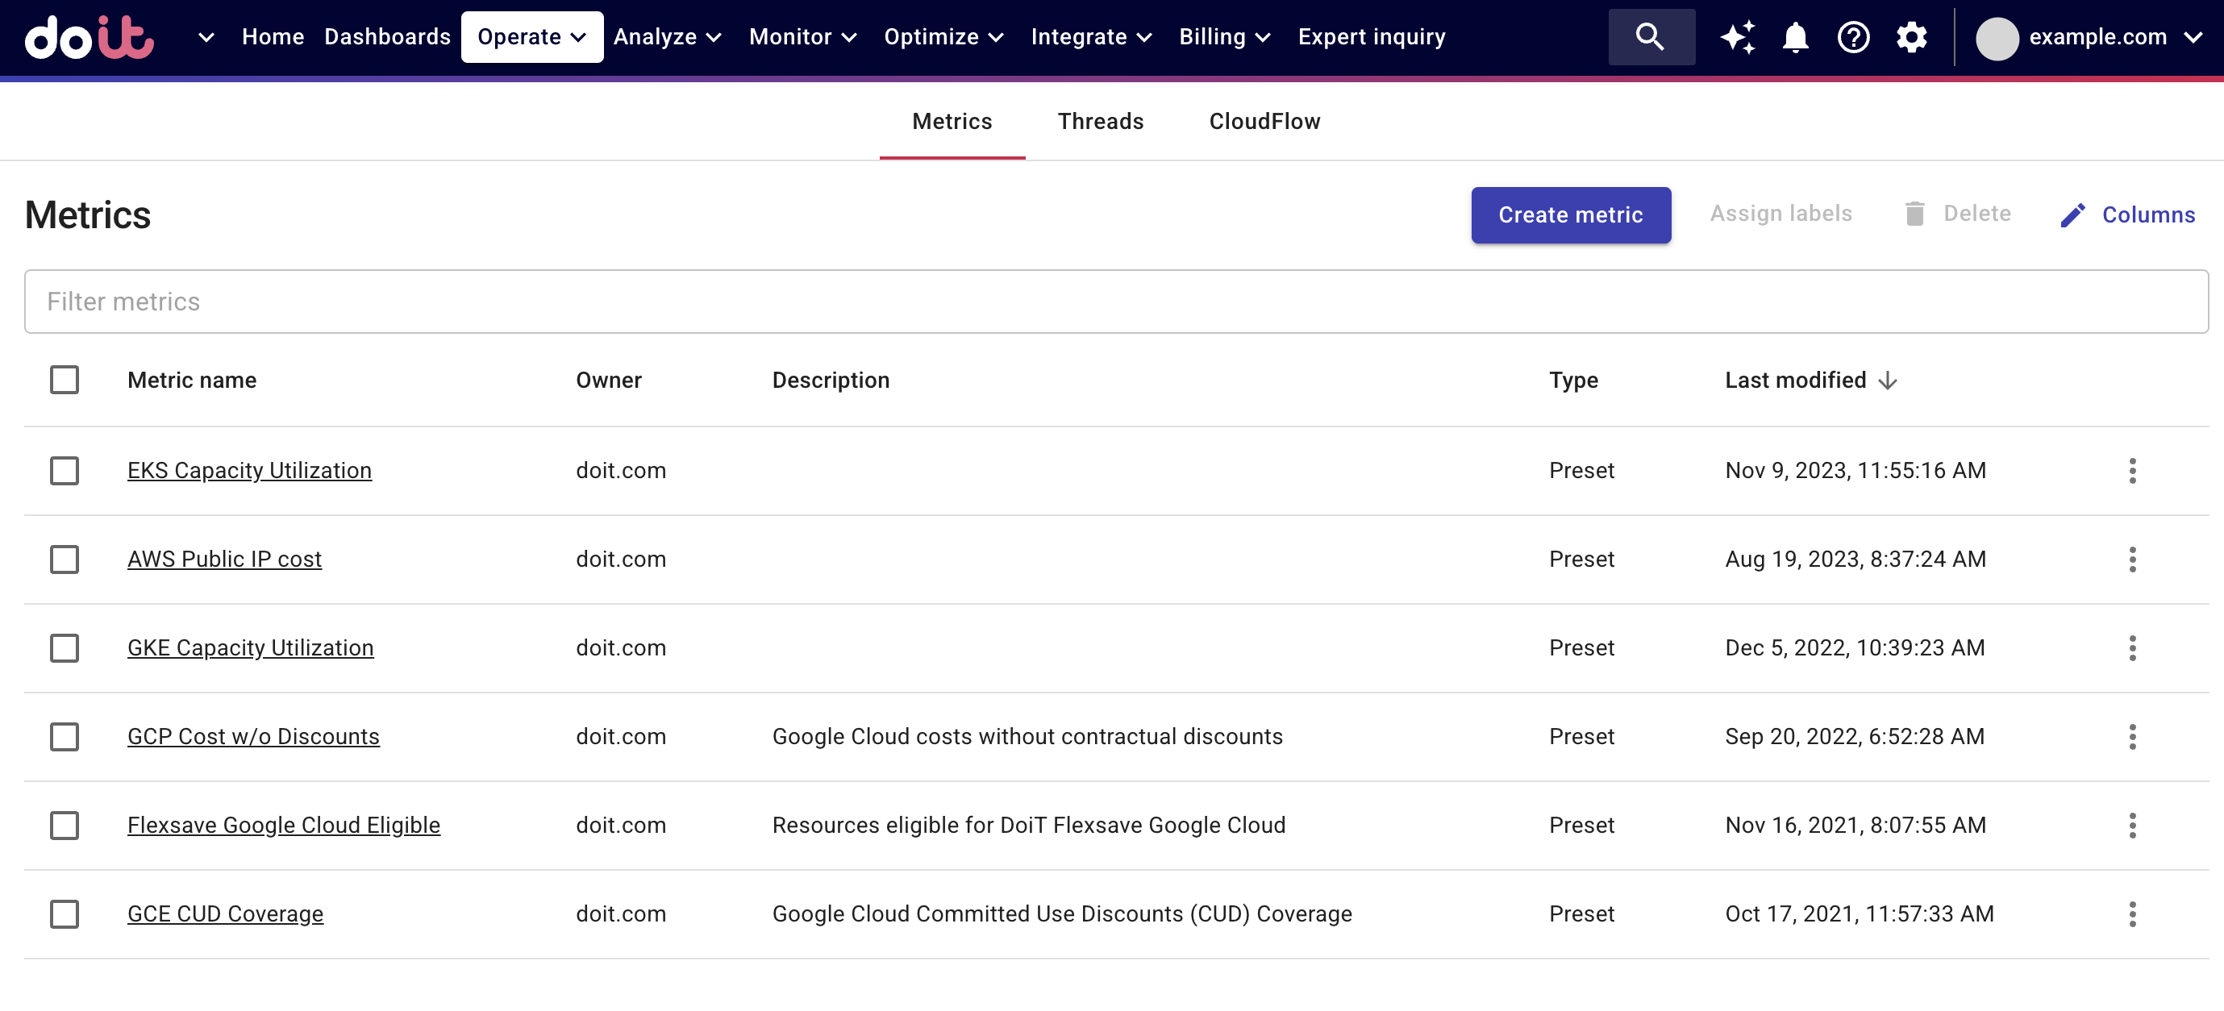Click the Columns button label
Viewport: 2224px width, 1011px height.
pos(2148,215)
